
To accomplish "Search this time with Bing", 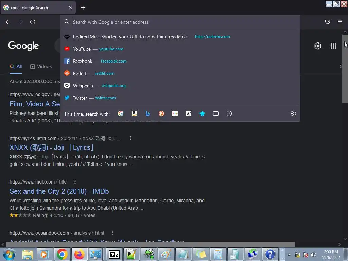I will coord(148,114).
